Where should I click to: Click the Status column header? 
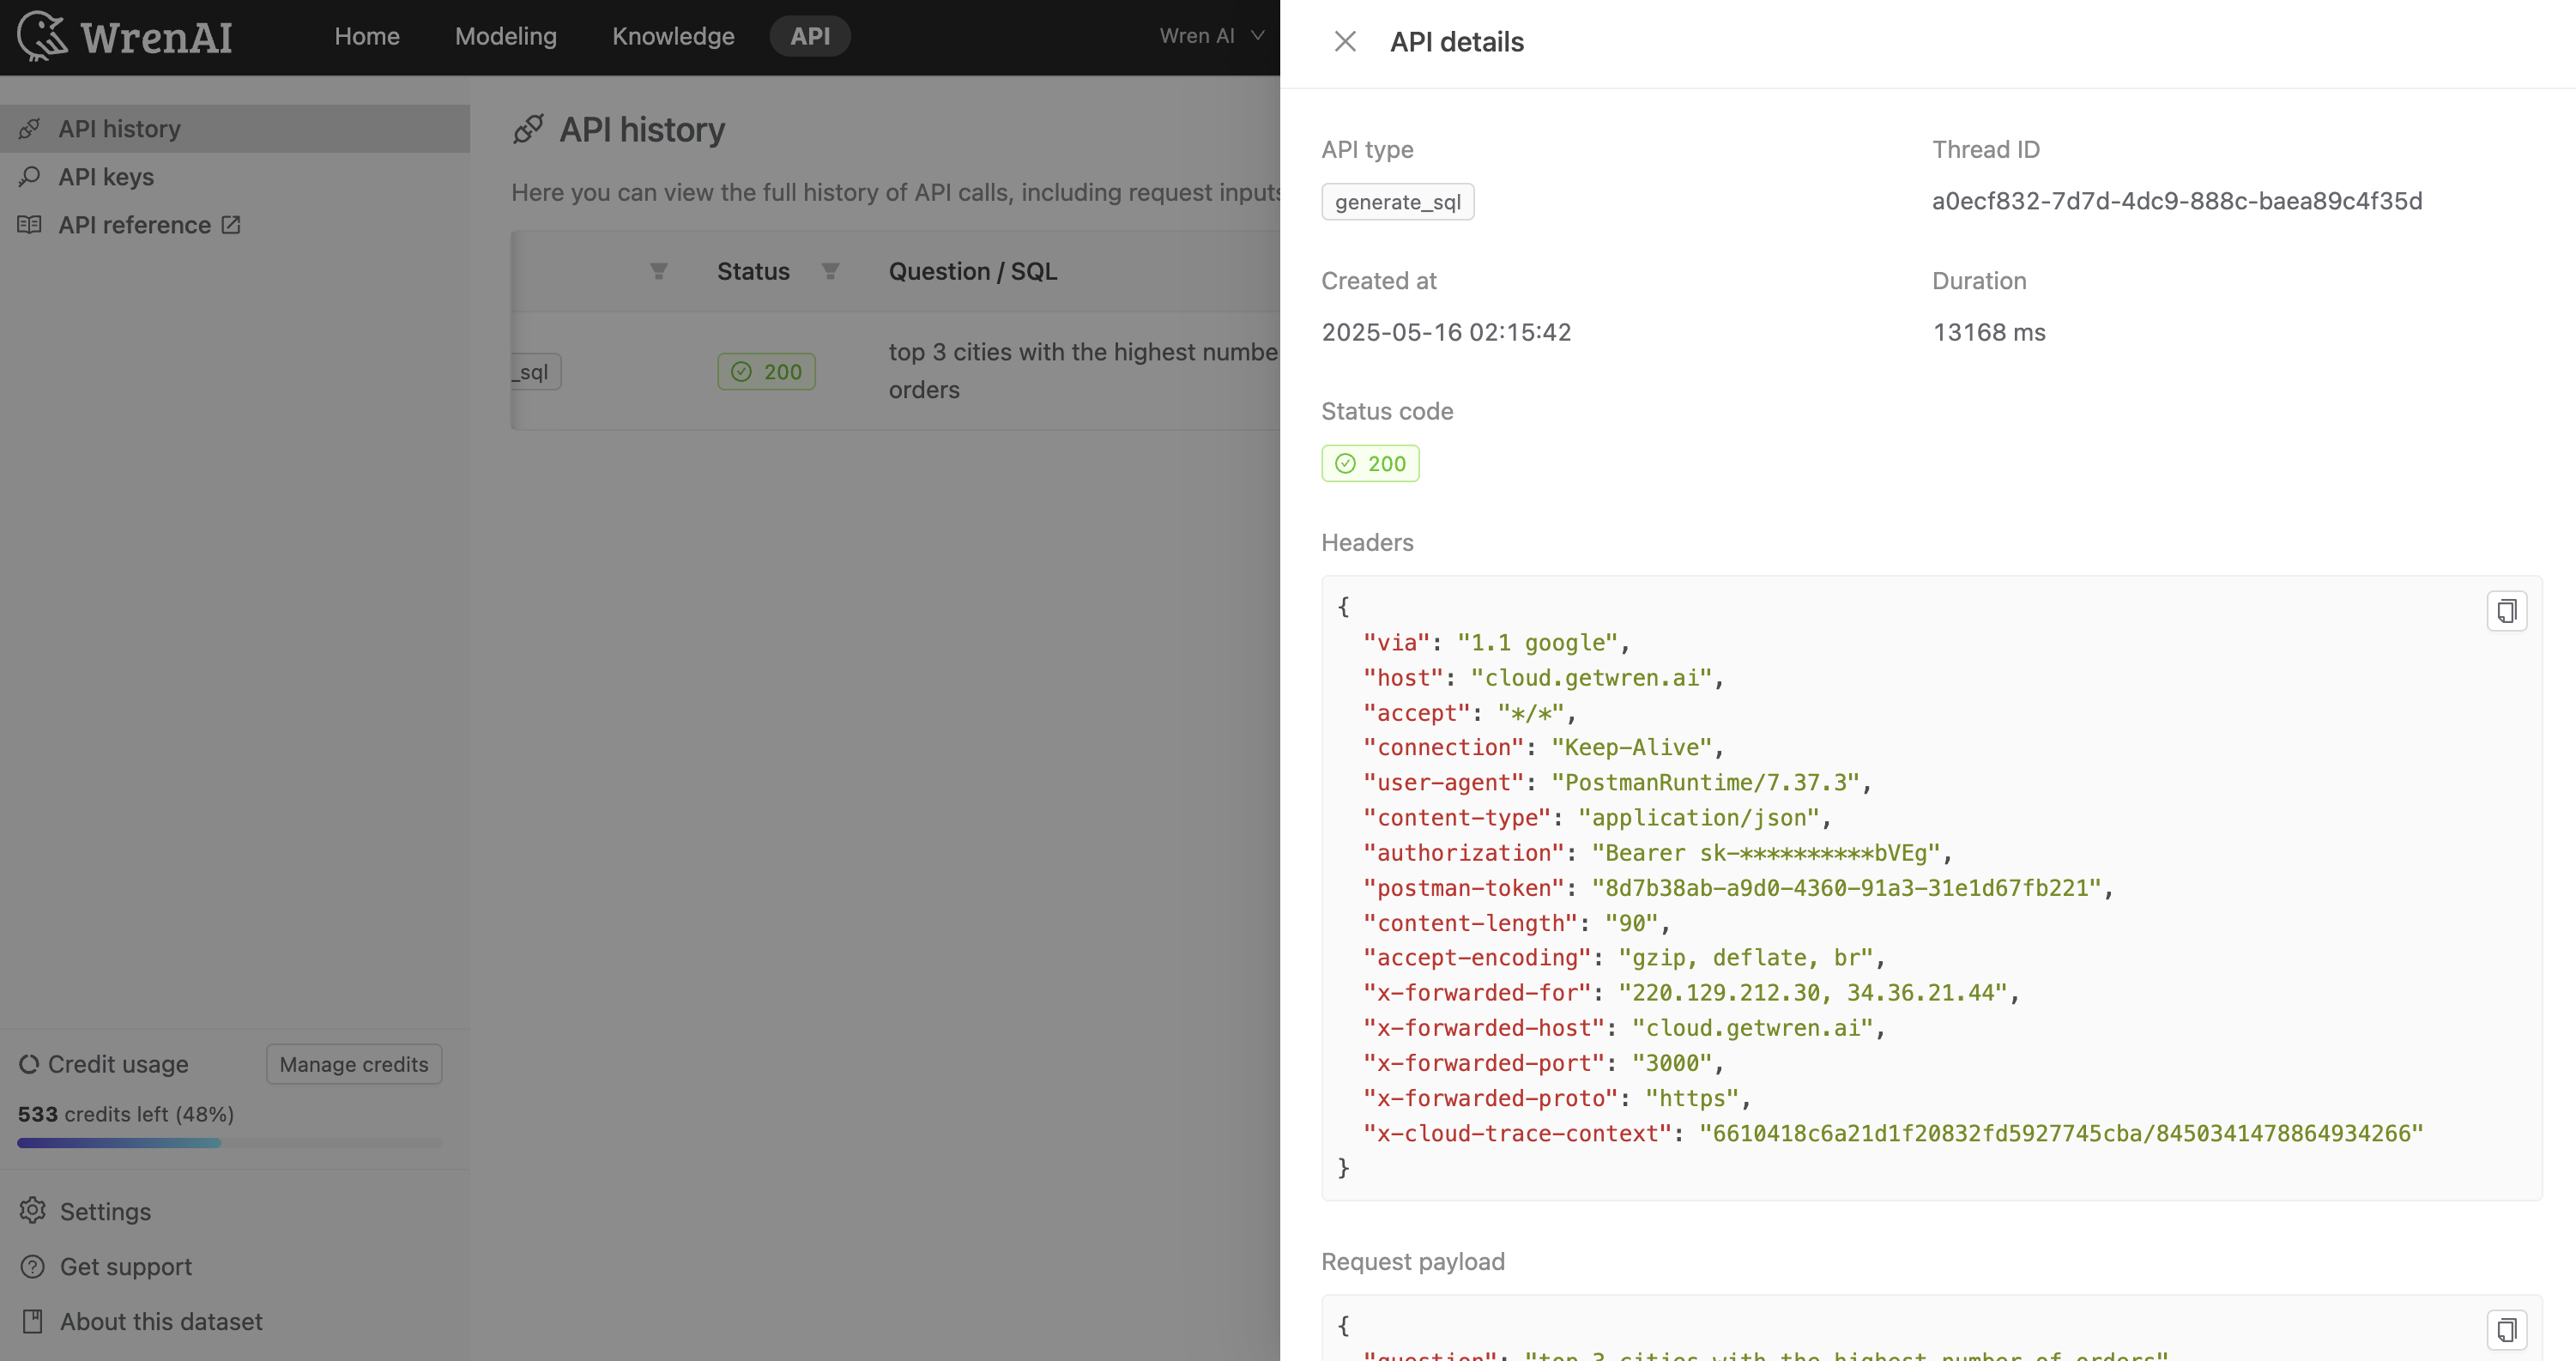(x=753, y=271)
